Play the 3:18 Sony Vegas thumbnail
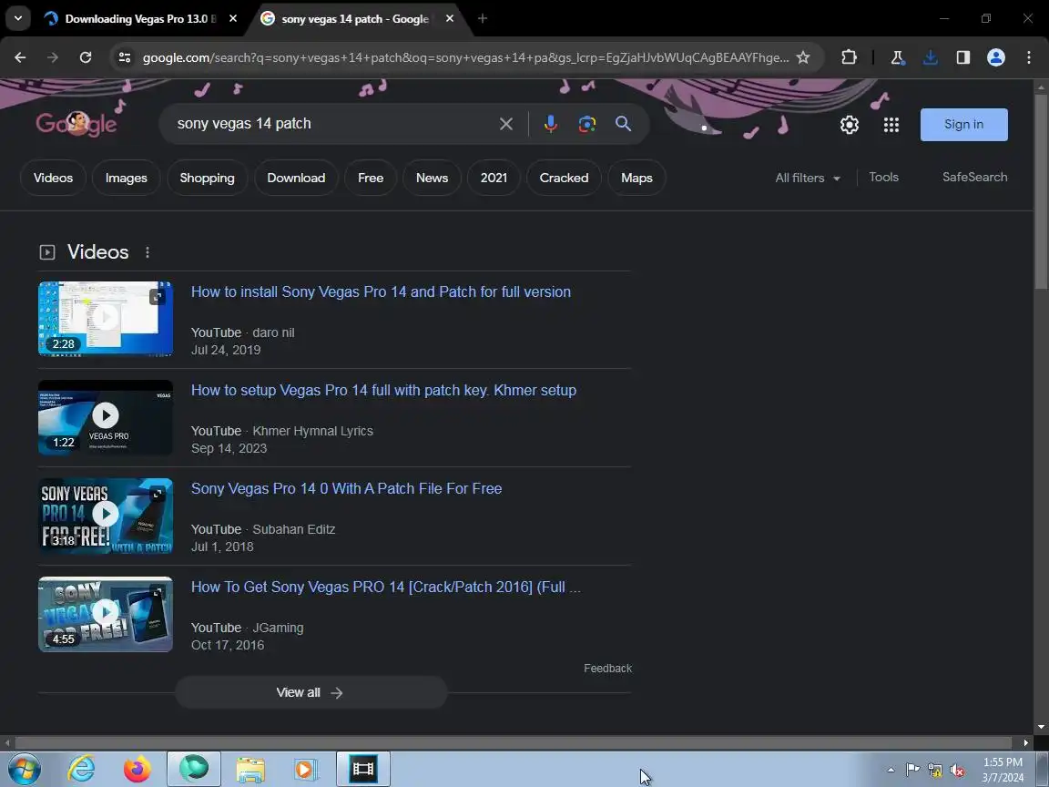 (106, 516)
